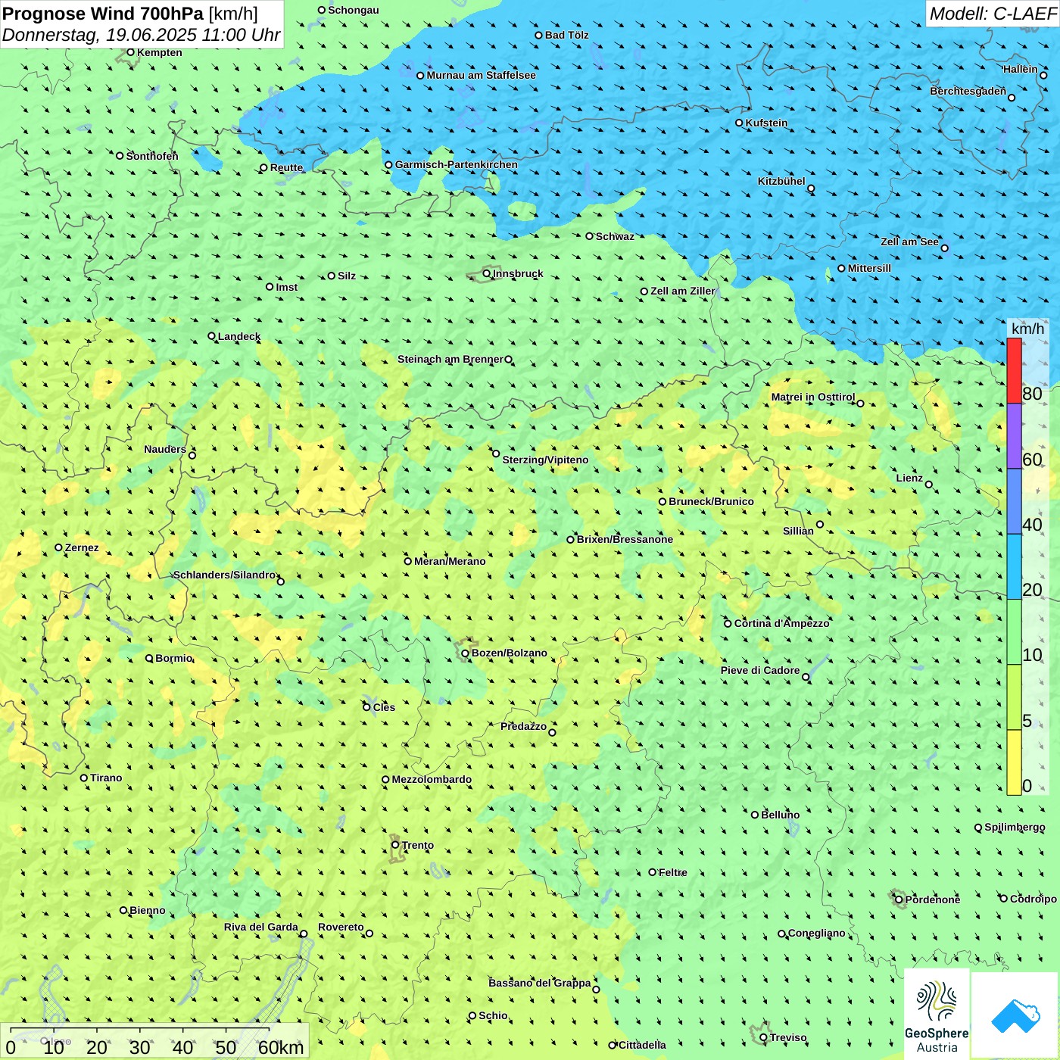Click the 'km/h' legend unit label
The image size is (1060, 1060).
[1027, 329]
